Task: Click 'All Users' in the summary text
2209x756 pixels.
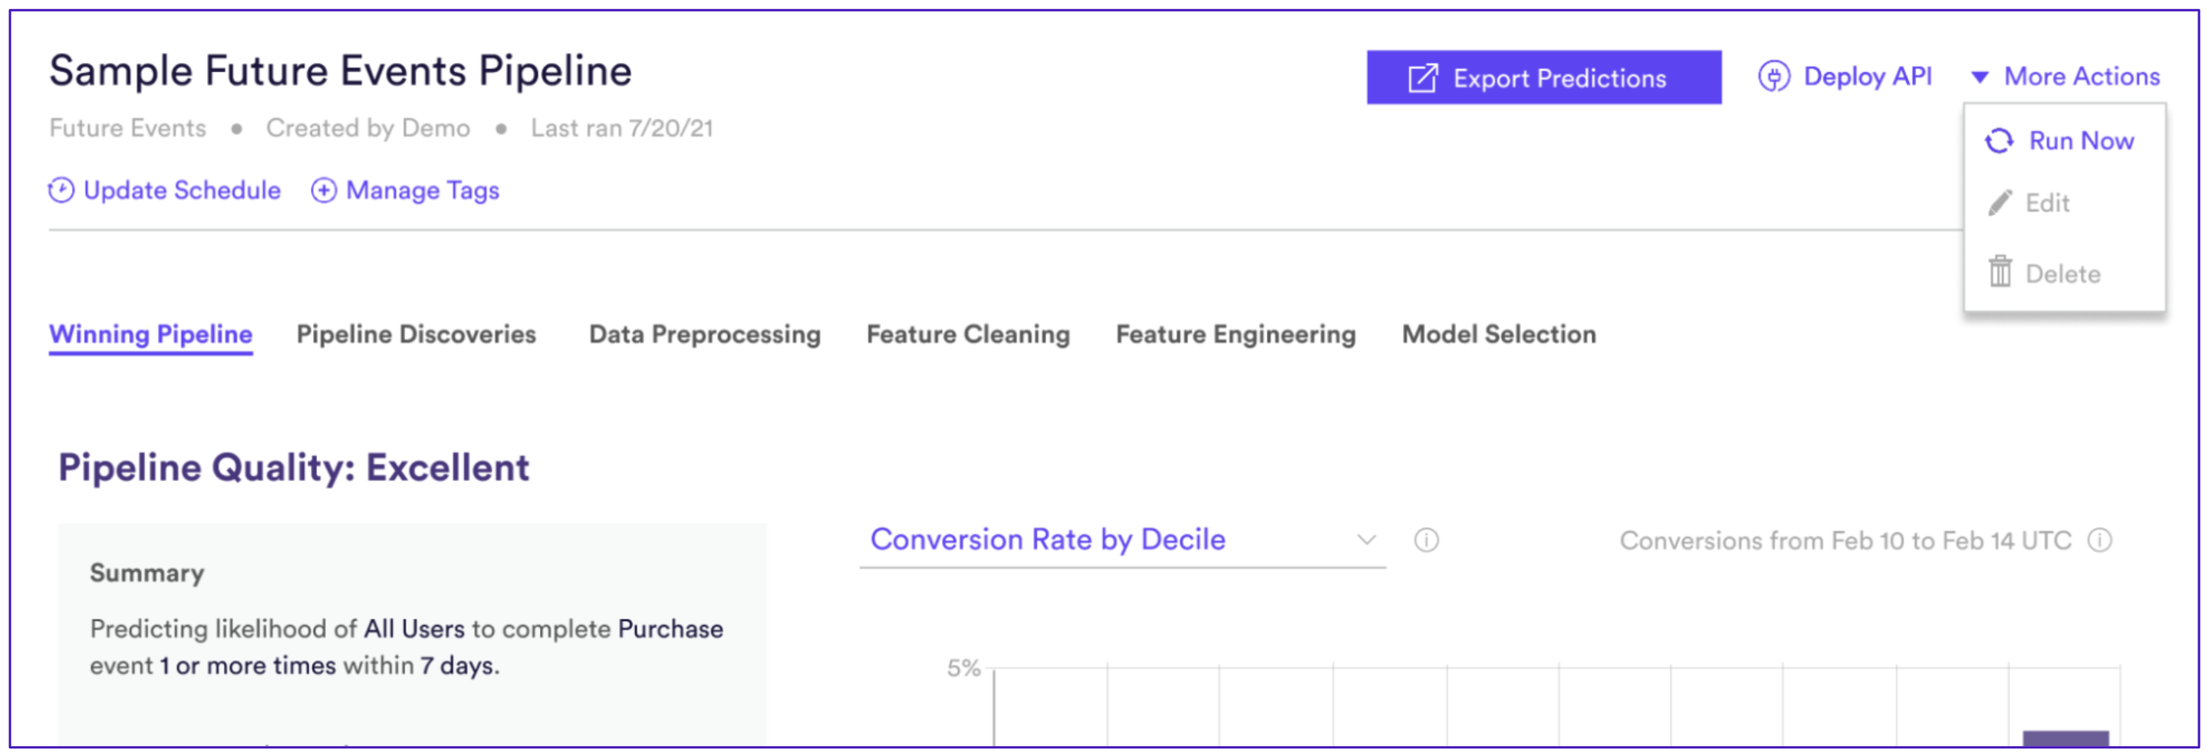Action: [414, 629]
